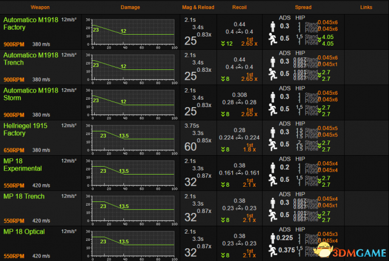Click green recoil decrease chevrons for Automatico M1918 Factory

[222, 44]
